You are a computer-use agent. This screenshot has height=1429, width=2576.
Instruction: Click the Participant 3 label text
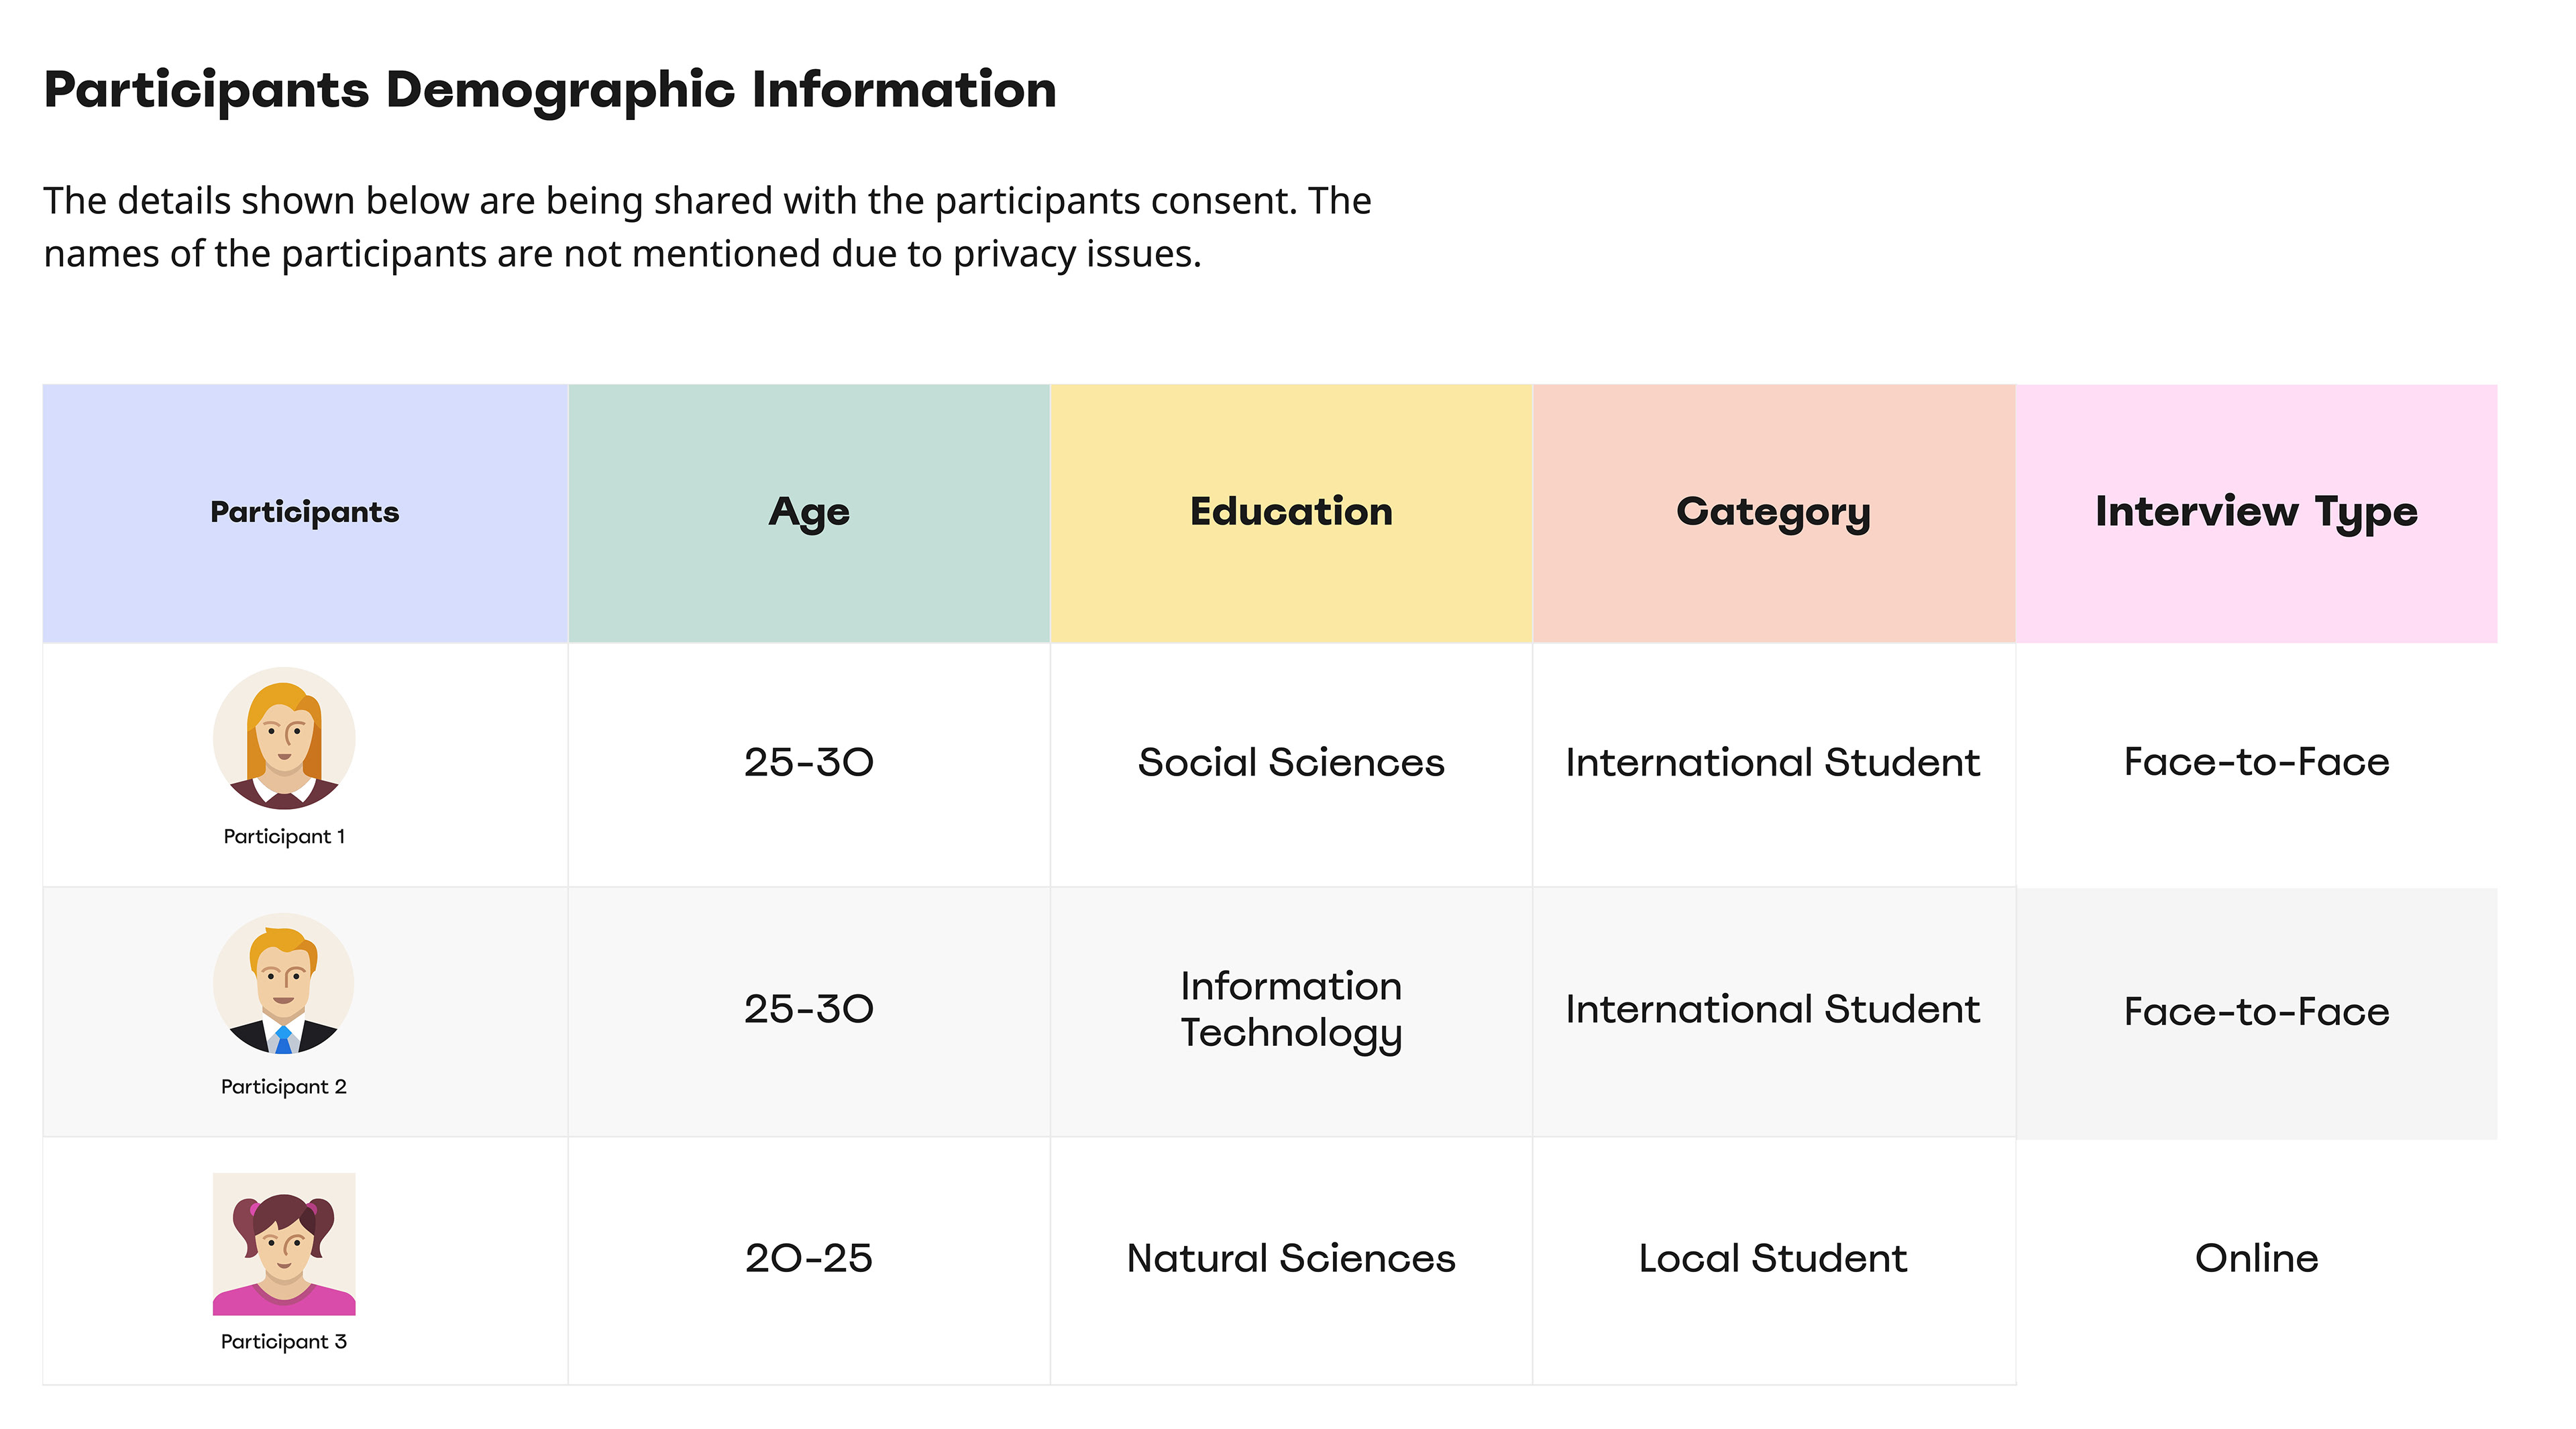coord(284,1342)
